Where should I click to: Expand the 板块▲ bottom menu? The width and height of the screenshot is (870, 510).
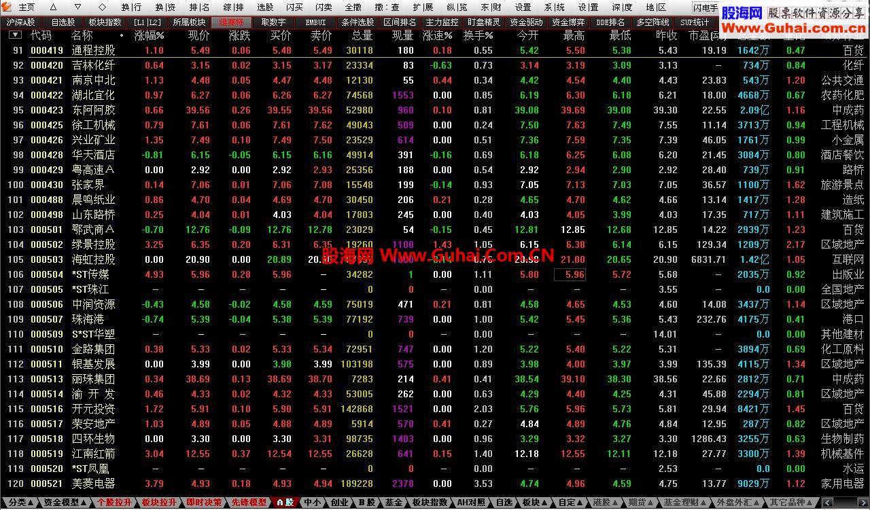click(x=534, y=503)
